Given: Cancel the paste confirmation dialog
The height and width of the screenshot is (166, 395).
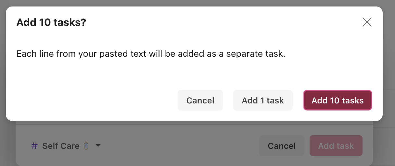Looking at the screenshot, I should pyautogui.click(x=200, y=100).
